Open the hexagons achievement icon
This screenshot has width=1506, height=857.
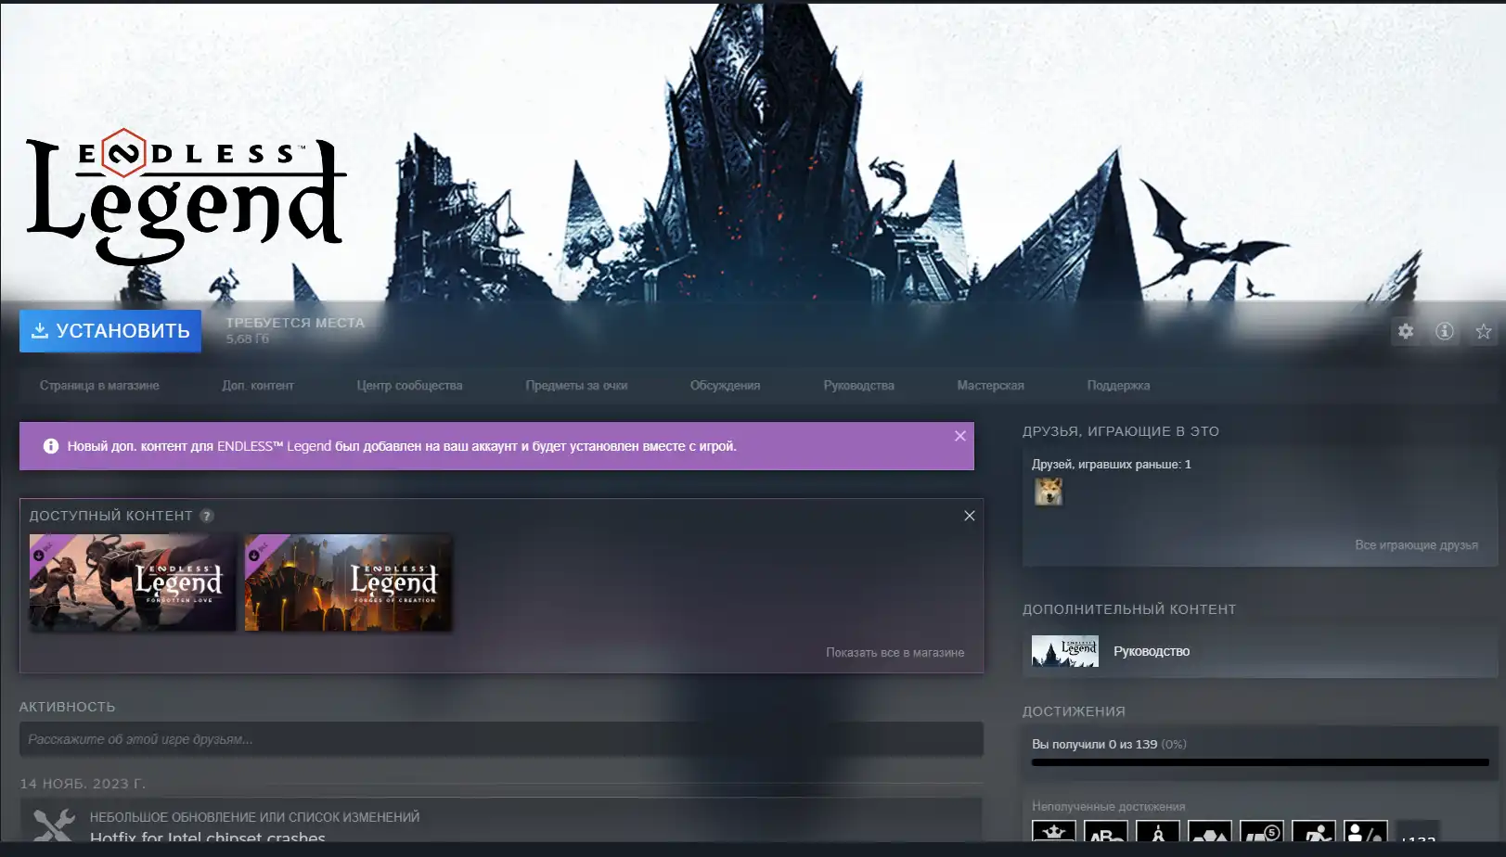point(1210,831)
